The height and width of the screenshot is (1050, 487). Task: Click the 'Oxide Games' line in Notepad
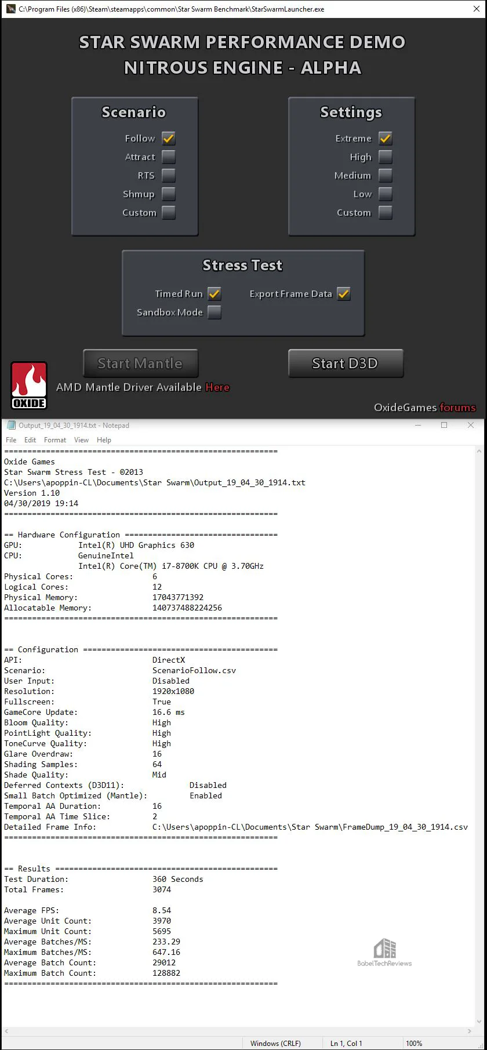[x=30, y=462]
